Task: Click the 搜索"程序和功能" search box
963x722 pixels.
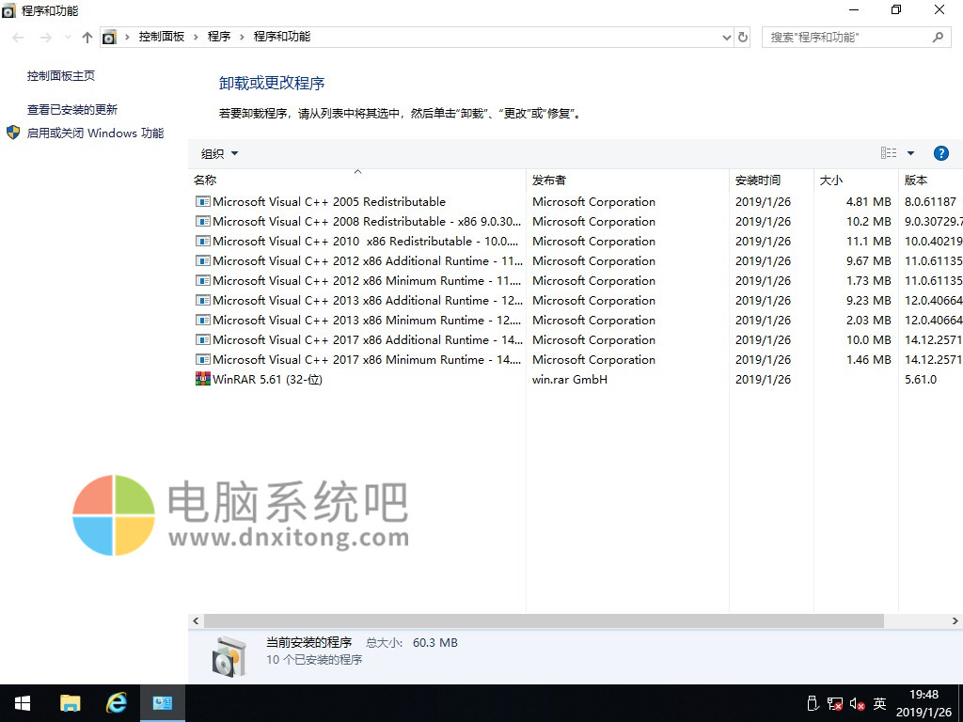Action: pos(846,38)
